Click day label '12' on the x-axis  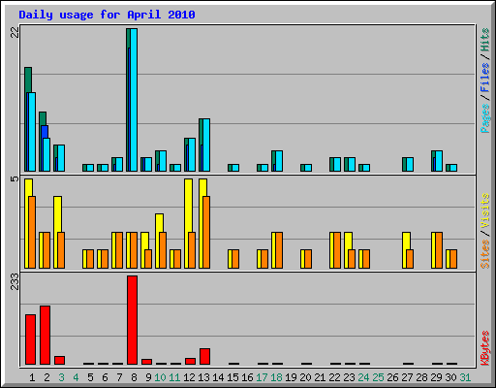pyautogui.click(x=189, y=377)
